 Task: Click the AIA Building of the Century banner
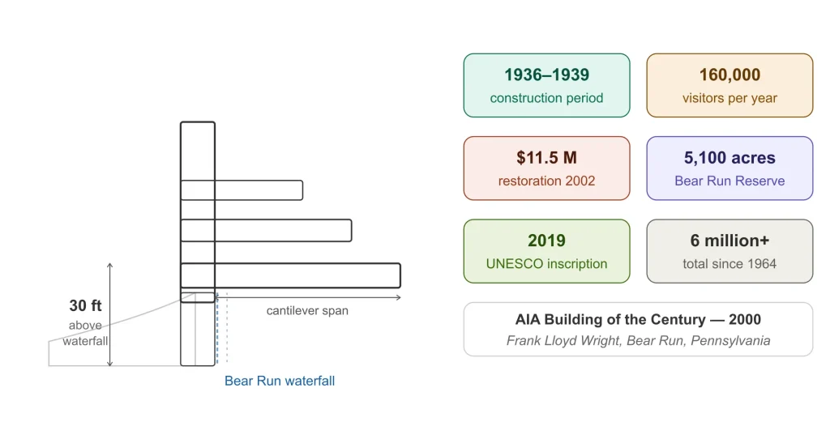point(638,329)
